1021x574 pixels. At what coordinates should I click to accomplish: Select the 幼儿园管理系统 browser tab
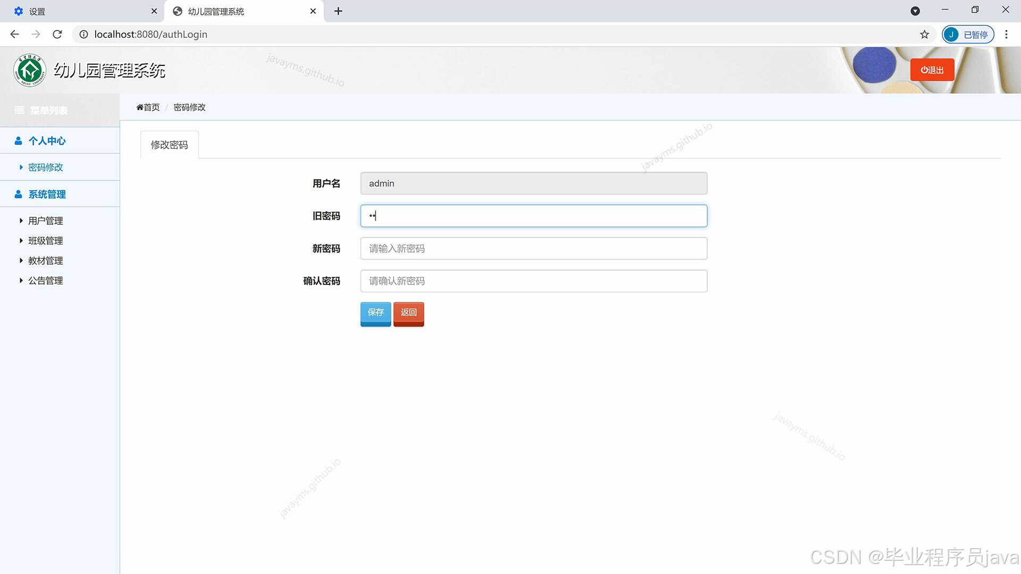pyautogui.click(x=244, y=11)
